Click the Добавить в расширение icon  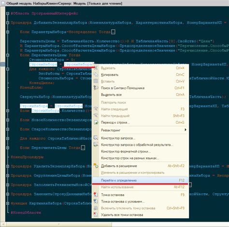pos(96,166)
